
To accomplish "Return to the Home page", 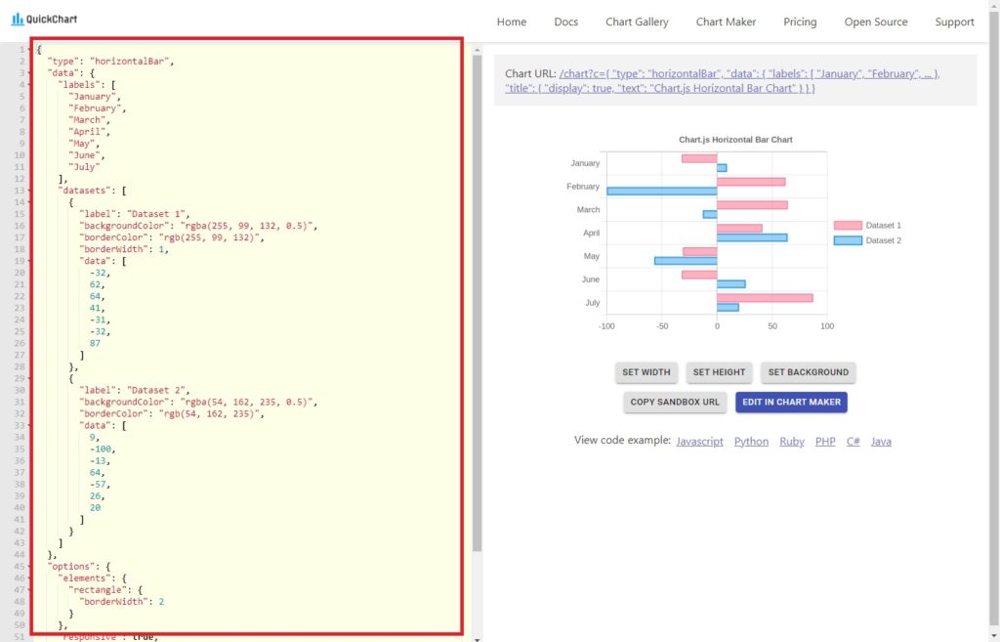I will (x=511, y=21).
